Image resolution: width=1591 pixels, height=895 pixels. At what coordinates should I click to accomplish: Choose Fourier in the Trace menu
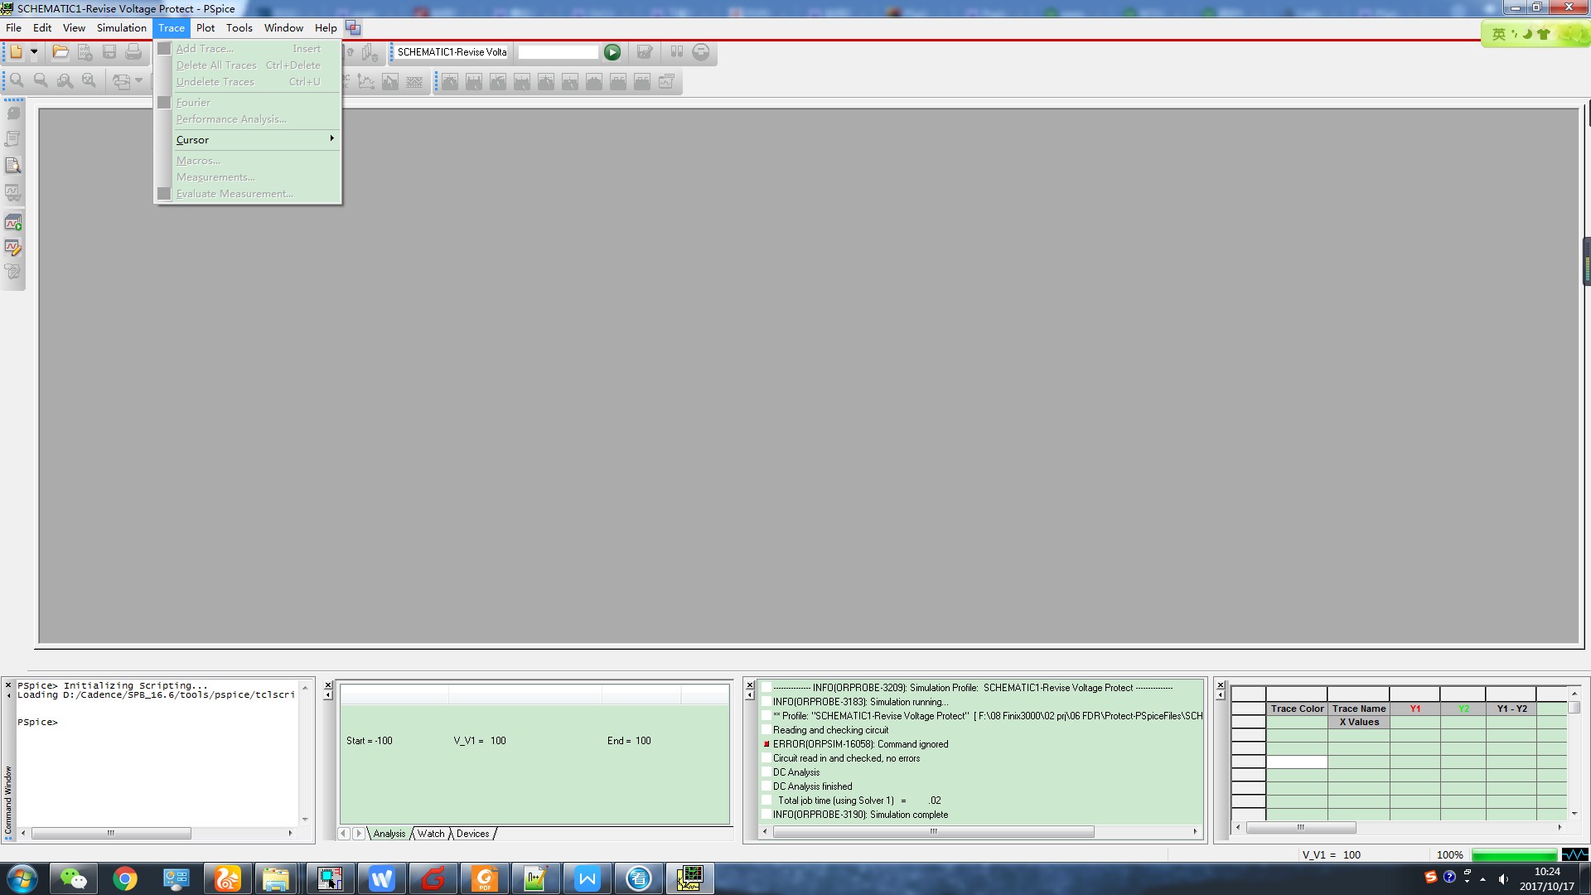(248, 102)
